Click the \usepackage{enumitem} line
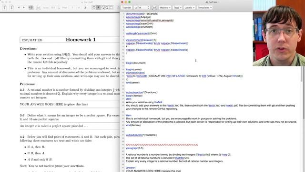 pos(139,27)
